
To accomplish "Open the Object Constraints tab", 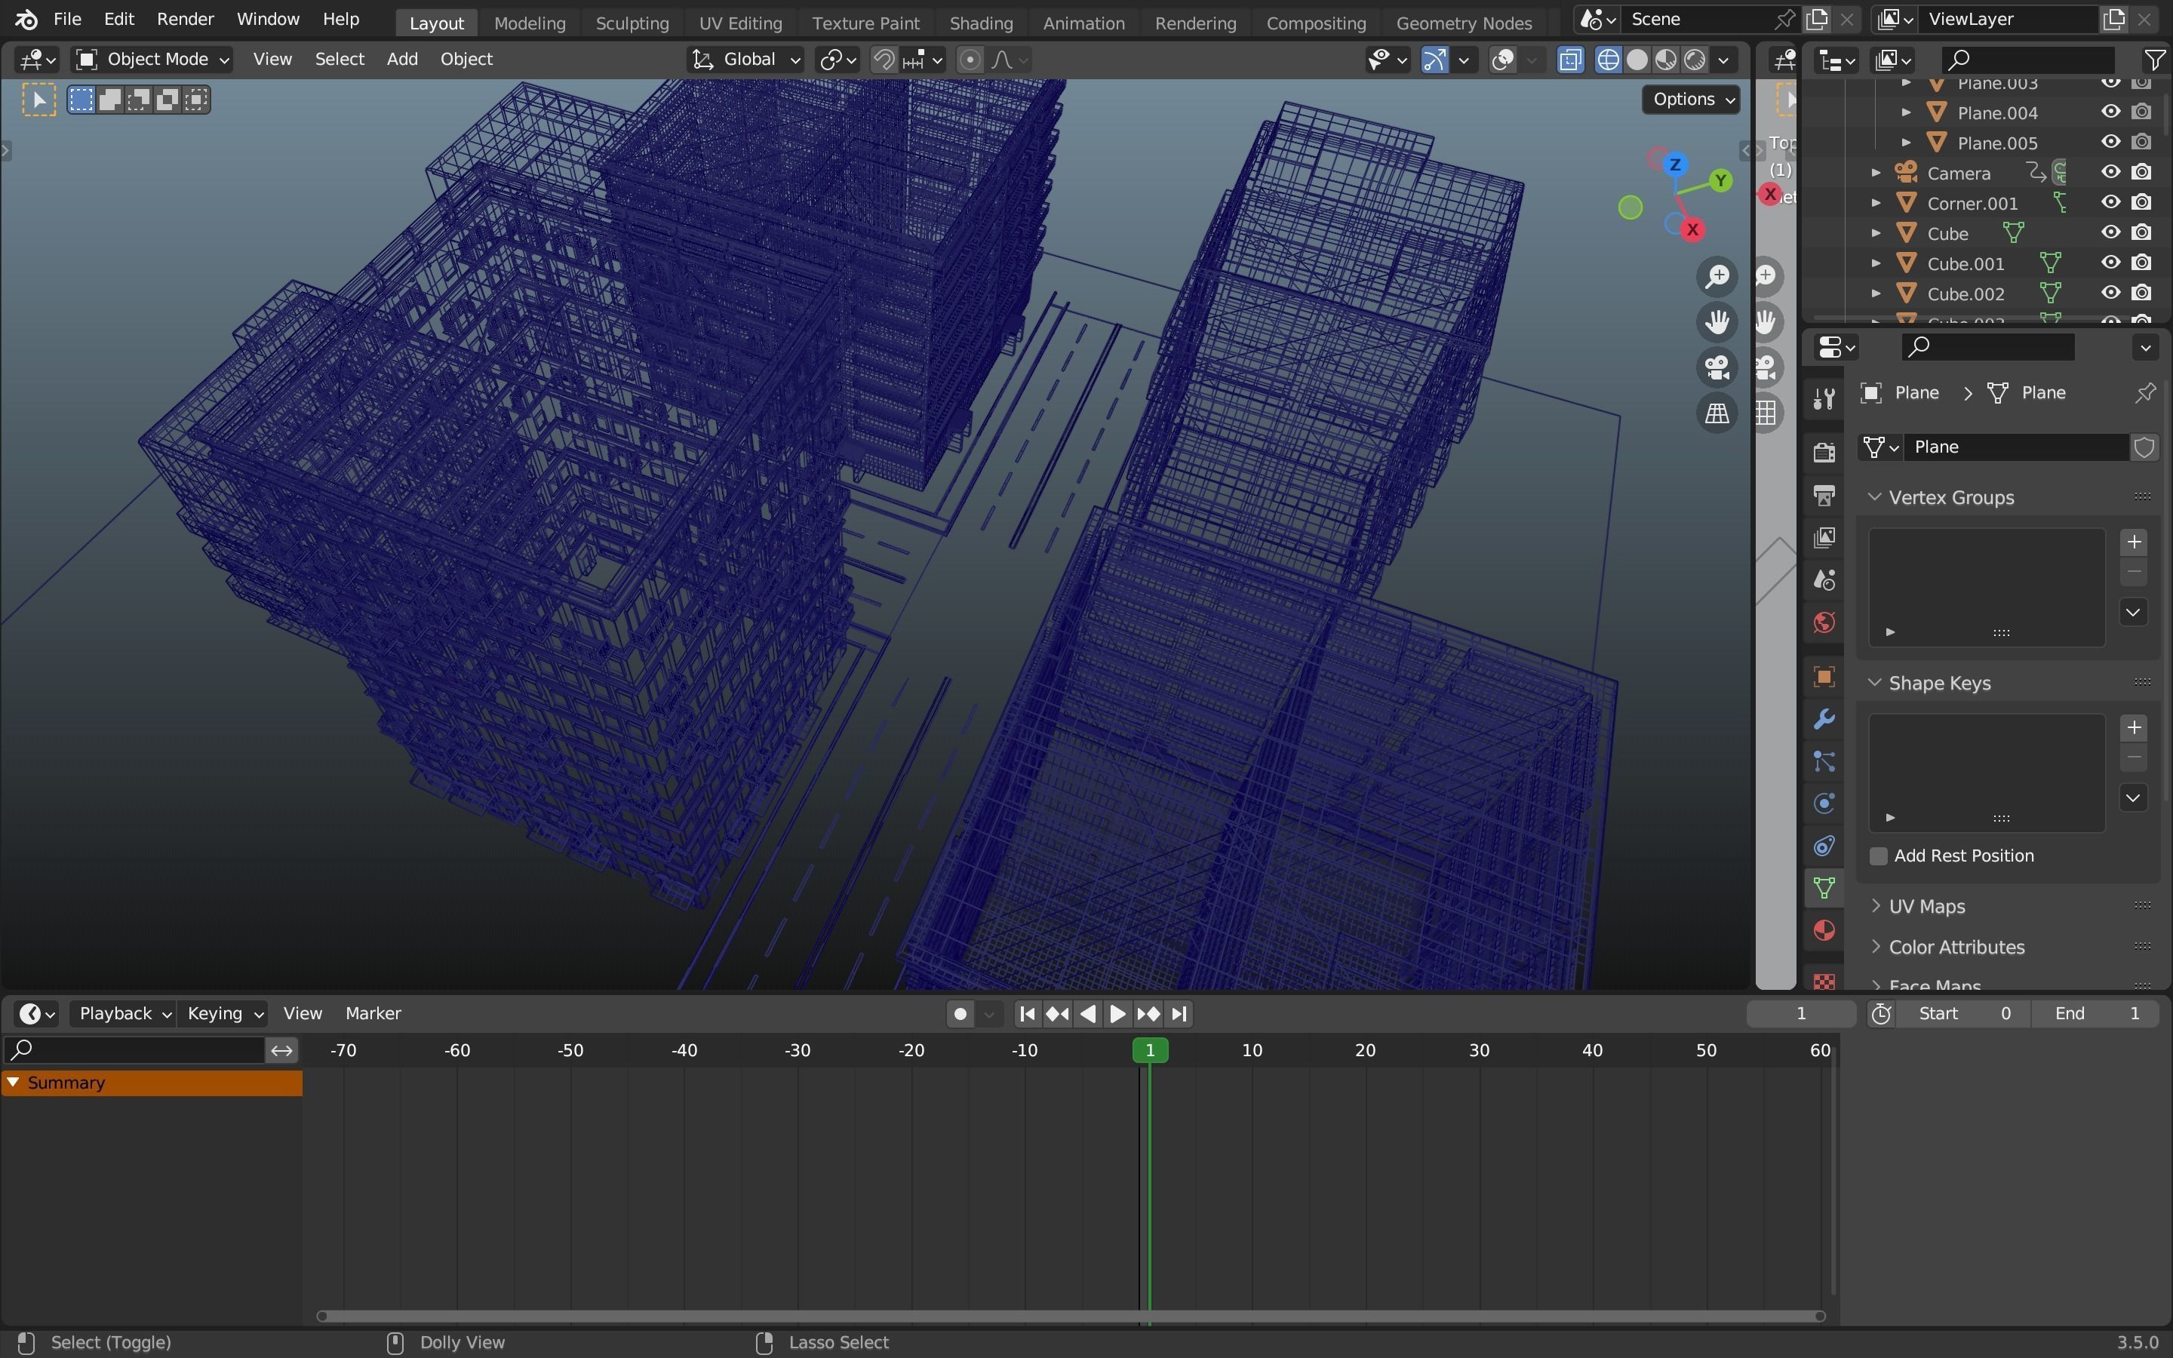I will tap(1824, 846).
